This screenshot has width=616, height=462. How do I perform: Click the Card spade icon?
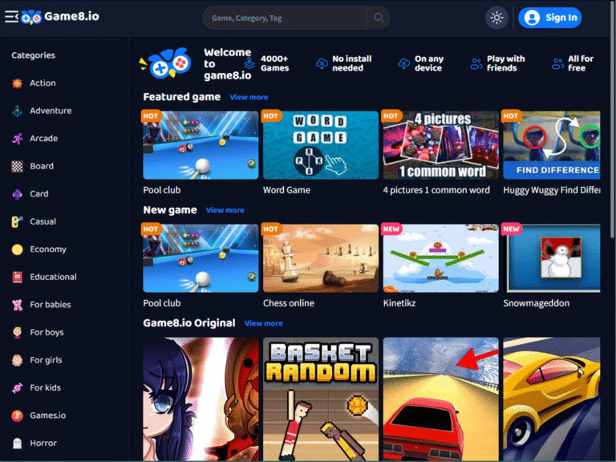pos(18,194)
